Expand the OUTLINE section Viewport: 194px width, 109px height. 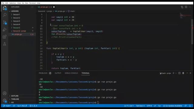click(x=15, y=96)
